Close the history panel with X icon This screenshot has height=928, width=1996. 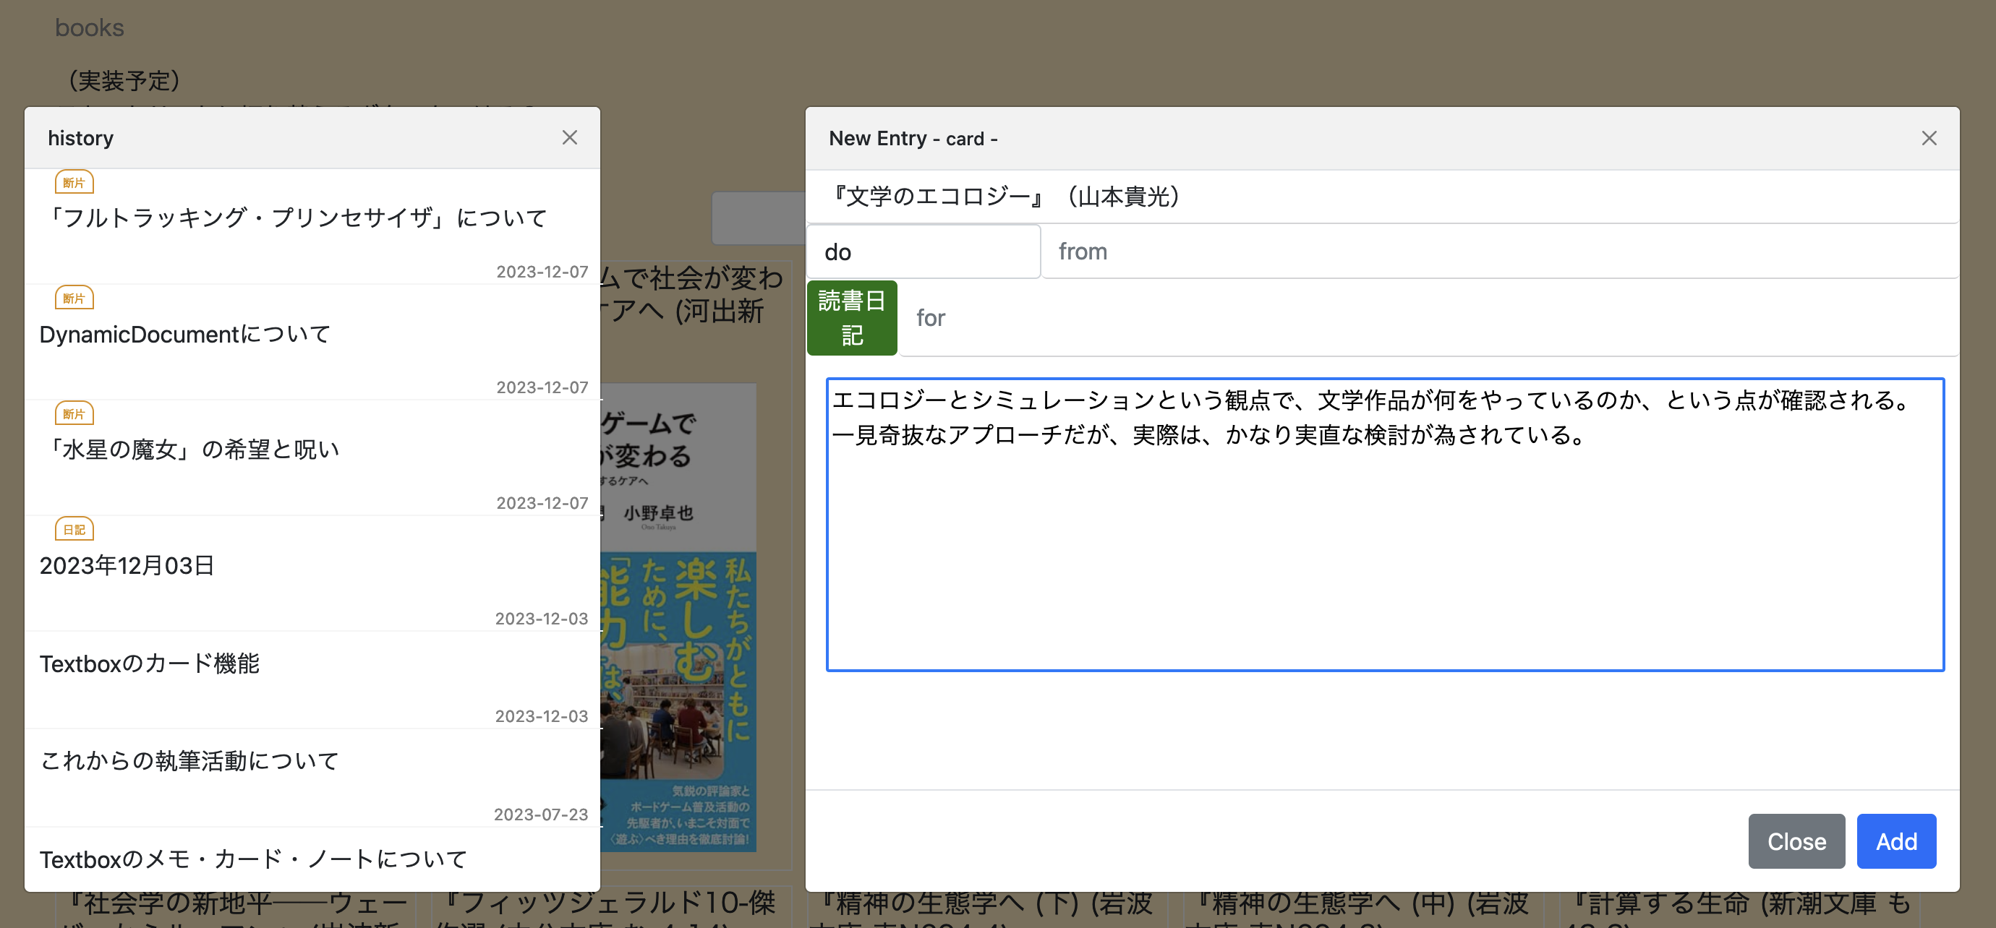(570, 138)
